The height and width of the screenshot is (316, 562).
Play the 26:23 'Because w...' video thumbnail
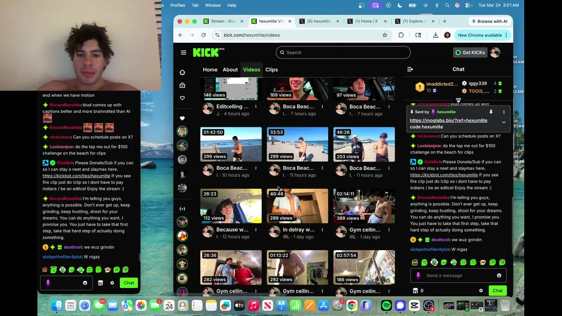231,206
